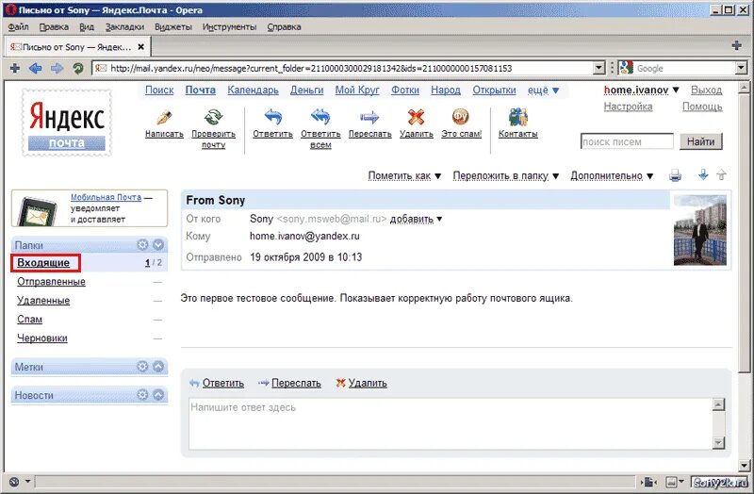Viewport: 754px width, 494px height.
Task: Collapse the Папки panel
Action: tap(158, 245)
